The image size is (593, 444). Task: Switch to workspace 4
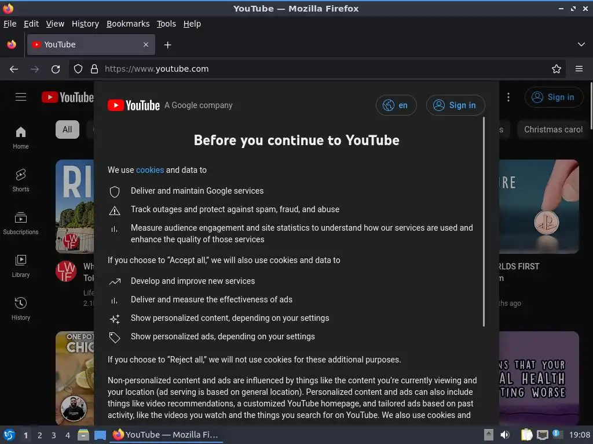[68, 435]
